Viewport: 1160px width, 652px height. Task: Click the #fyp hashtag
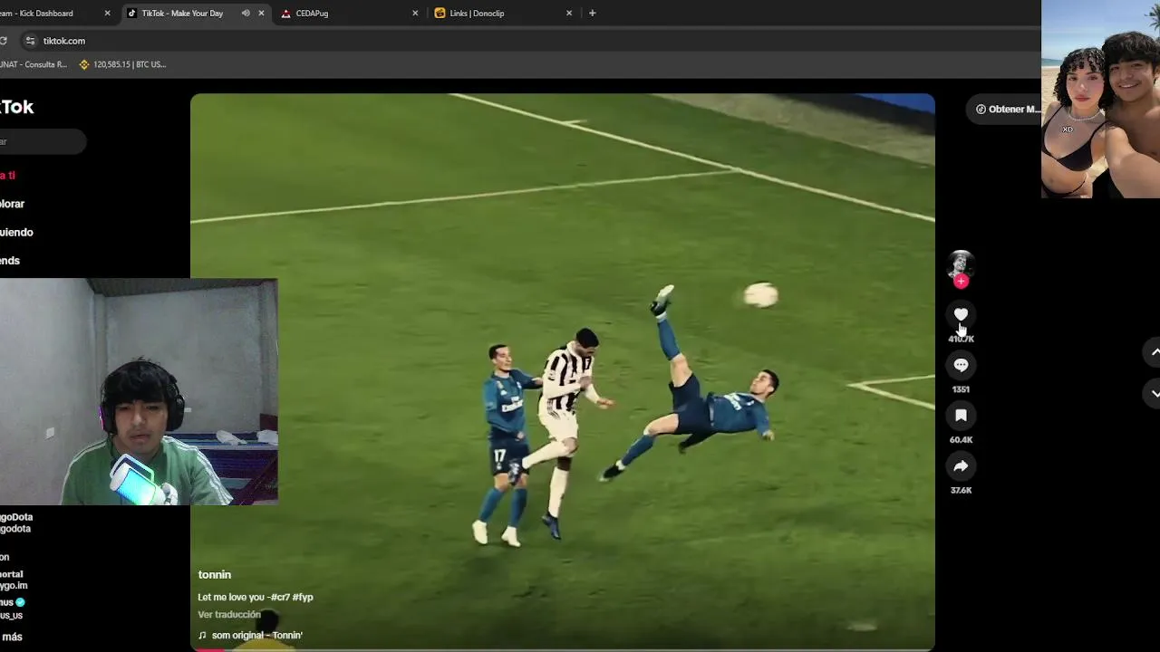(x=303, y=598)
